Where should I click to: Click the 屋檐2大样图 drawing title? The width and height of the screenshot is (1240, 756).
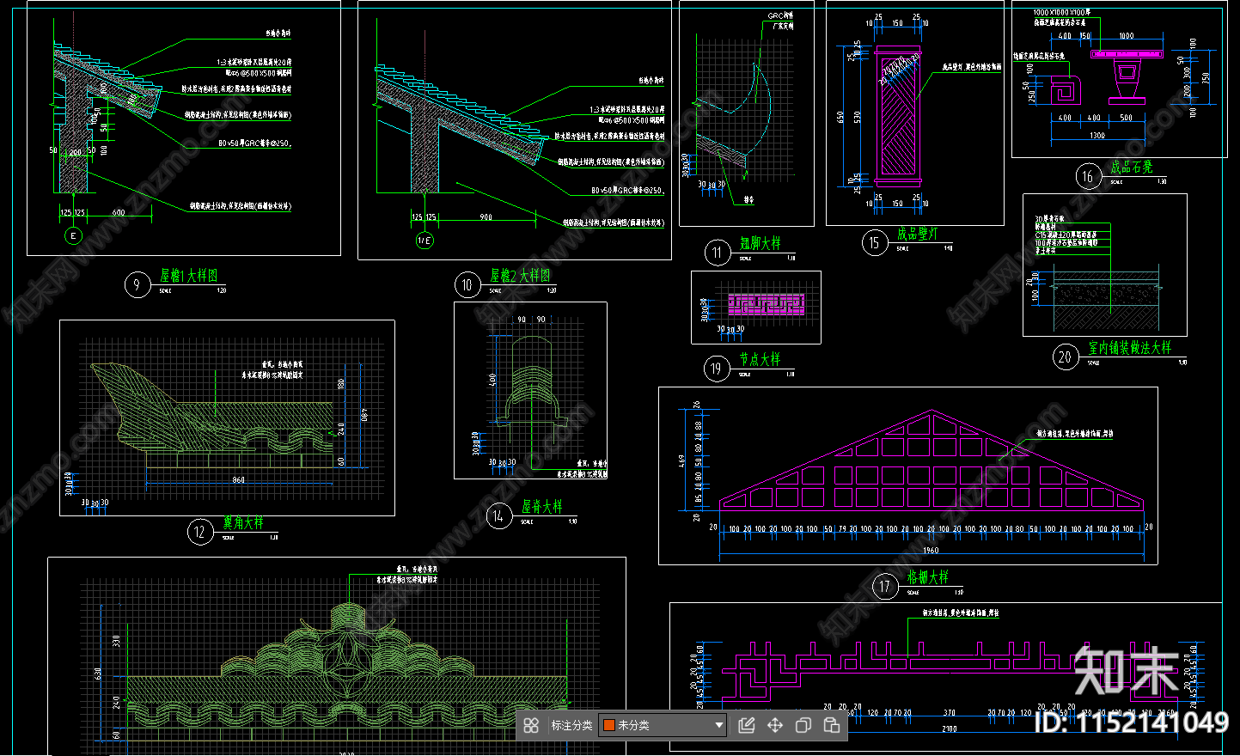[521, 276]
